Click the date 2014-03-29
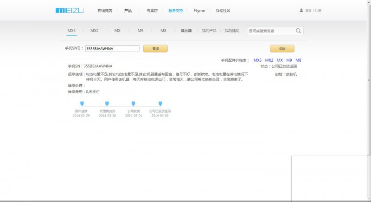Image resolution: width=371 pixels, height=202 pixels. [x=81, y=116]
